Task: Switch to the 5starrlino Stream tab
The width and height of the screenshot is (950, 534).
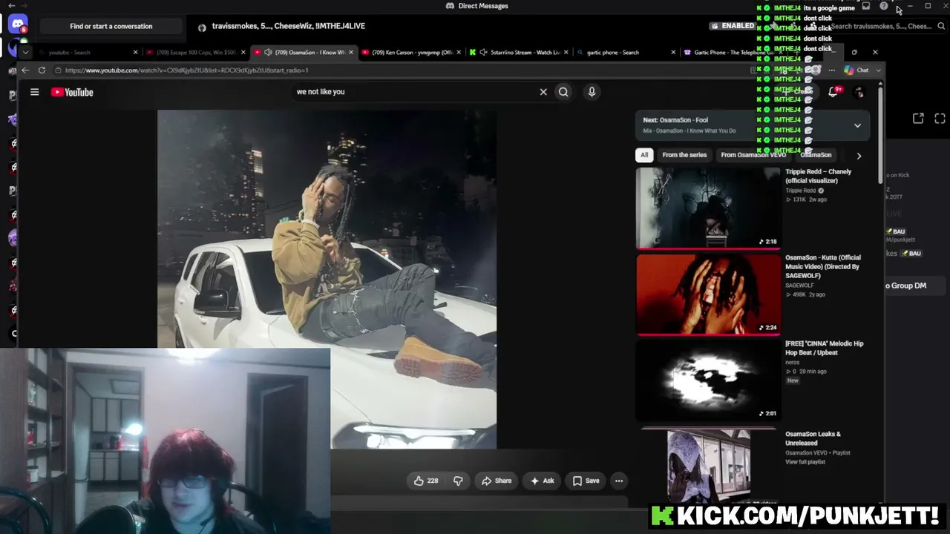Action: (518, 53)
